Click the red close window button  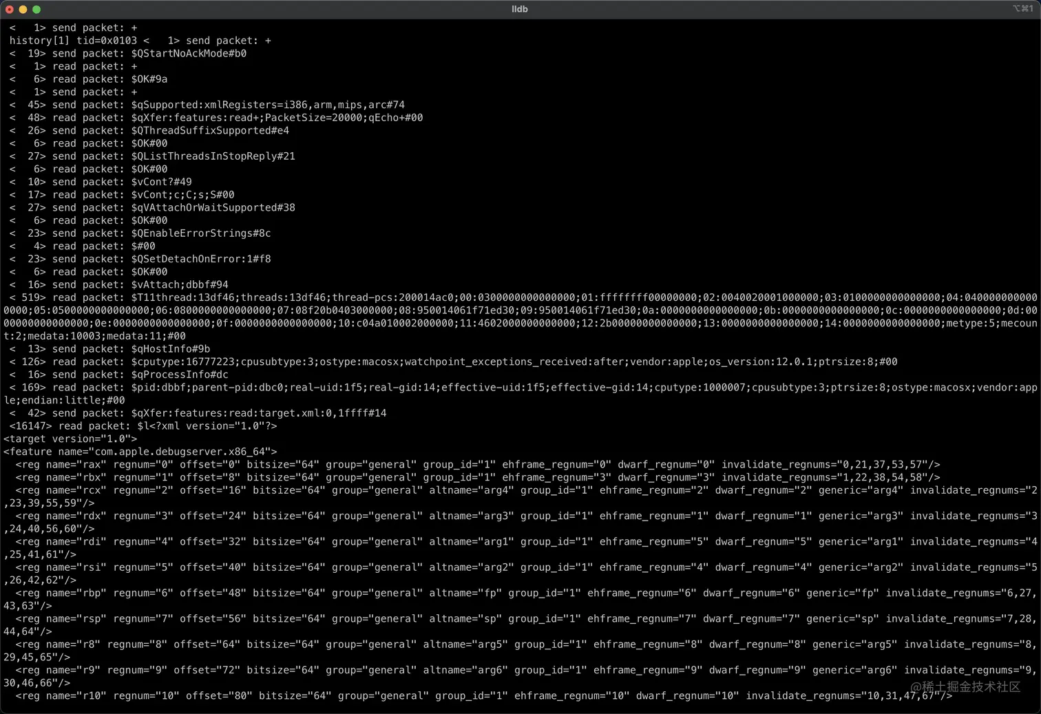tap(10, 9)
